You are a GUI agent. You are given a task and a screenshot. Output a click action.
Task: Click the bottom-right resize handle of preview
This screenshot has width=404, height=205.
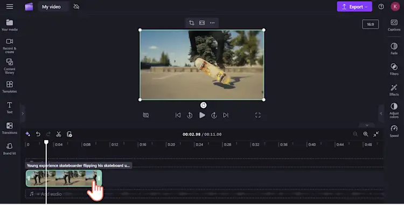pyautogui.click(x=264, y=100)
